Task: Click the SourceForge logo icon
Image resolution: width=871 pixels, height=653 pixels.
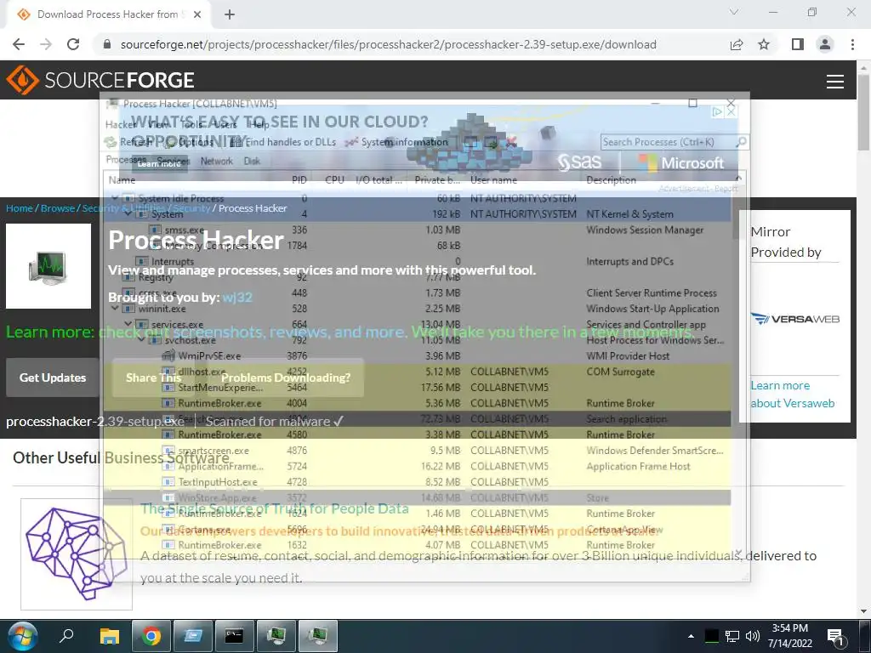Action: (x=22, y=80)
